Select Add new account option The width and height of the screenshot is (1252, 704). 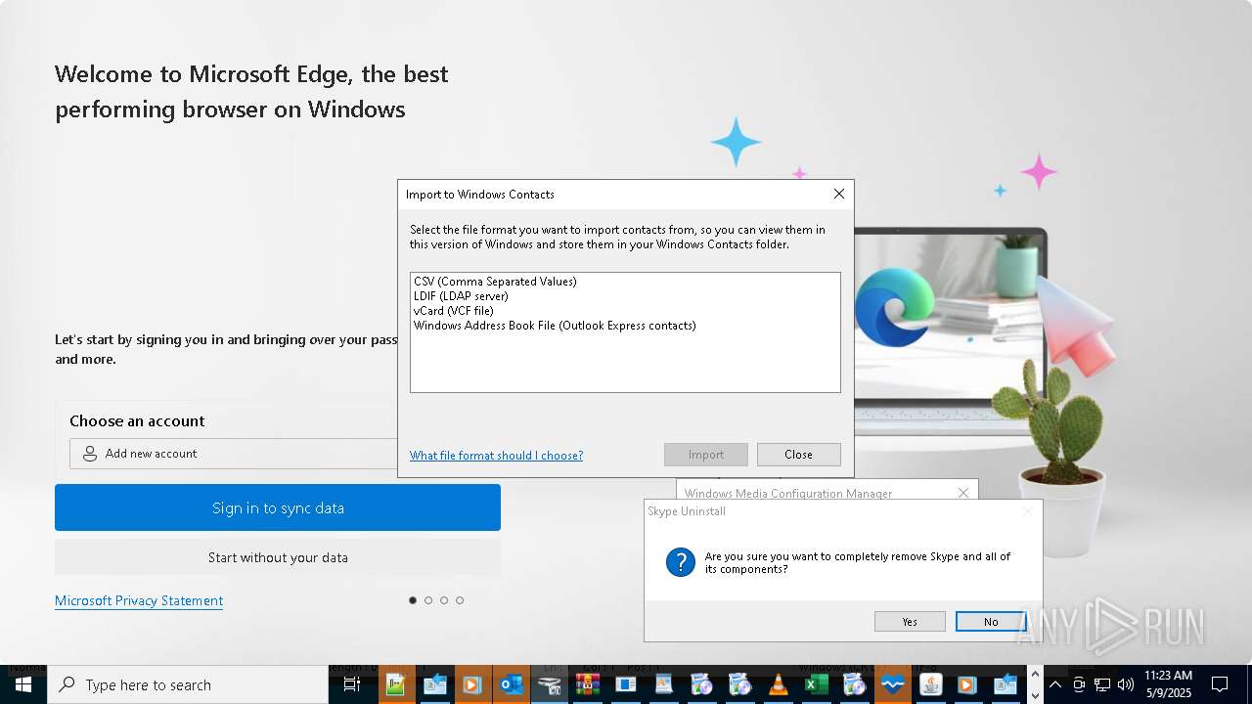234,454
